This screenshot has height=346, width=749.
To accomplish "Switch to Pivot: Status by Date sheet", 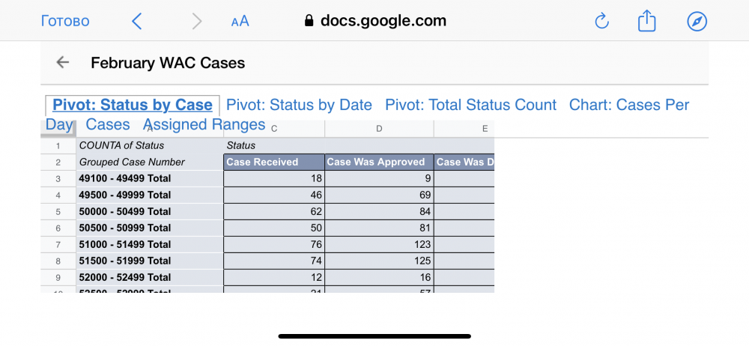I will pos(299,105).
